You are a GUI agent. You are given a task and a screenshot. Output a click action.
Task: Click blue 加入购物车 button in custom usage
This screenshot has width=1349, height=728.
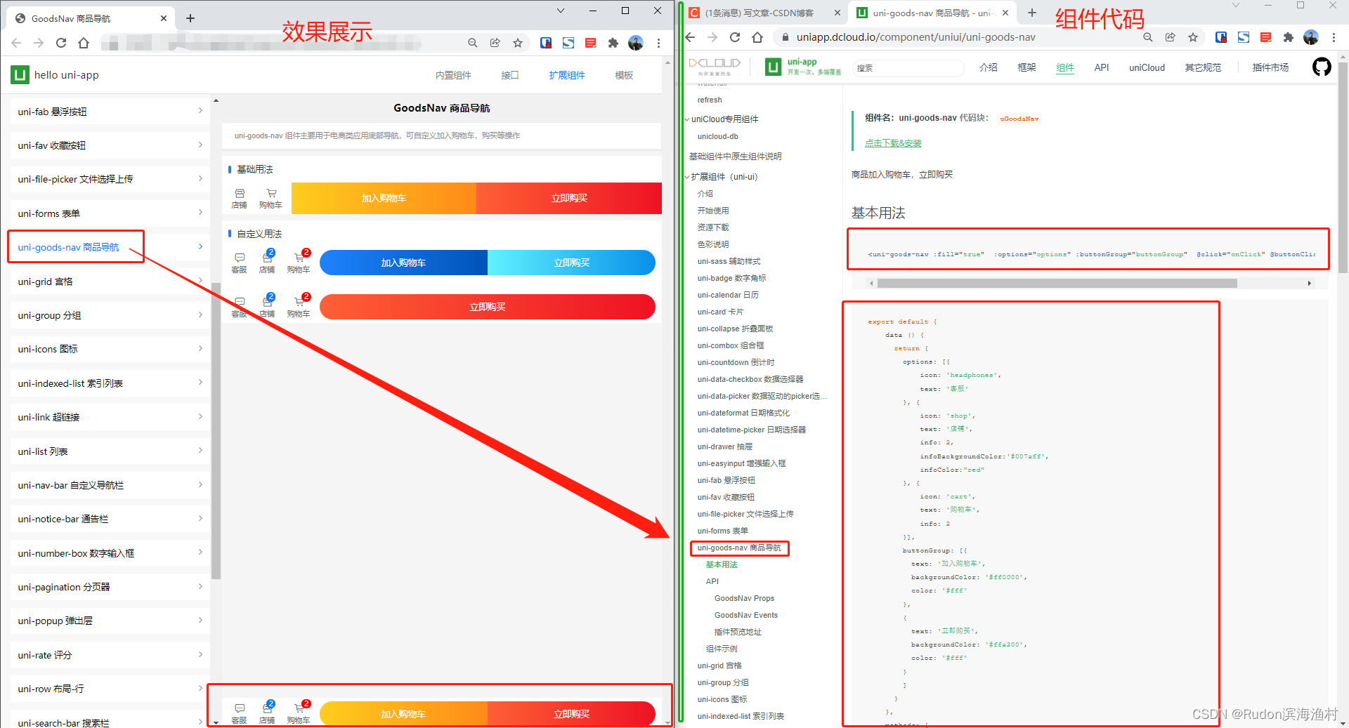[403, 263]
